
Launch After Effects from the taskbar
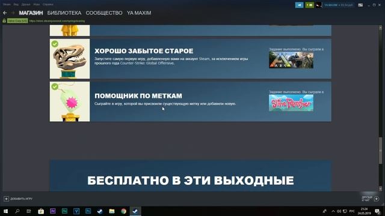(x=52, y=211)
